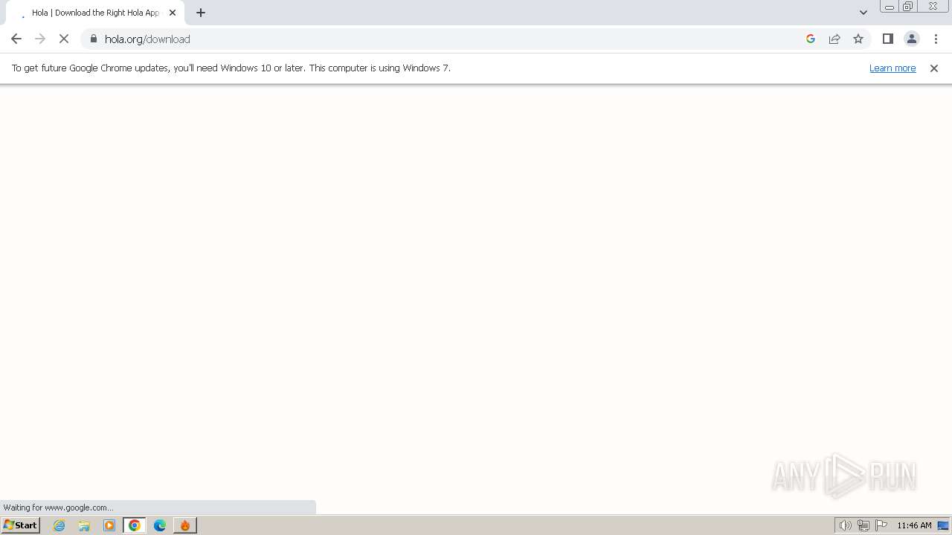Viewport: 952px width, 535px height.
Task: Bookmark this tab with star icon
Action: (858, 39)
